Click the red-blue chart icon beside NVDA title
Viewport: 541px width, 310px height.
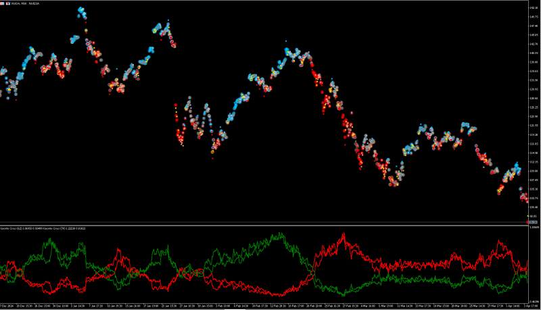pos(7,3)
